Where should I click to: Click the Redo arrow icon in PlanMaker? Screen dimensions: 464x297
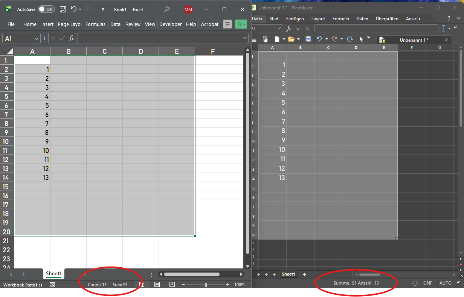(x=335, y=39)
